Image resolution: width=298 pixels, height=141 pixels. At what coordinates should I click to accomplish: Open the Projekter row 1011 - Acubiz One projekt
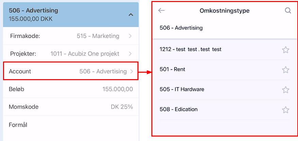71,54
